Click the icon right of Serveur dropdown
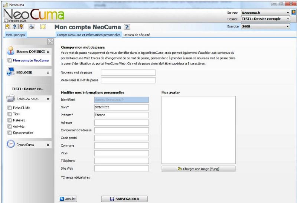297x203 pixels. (294, 13)
